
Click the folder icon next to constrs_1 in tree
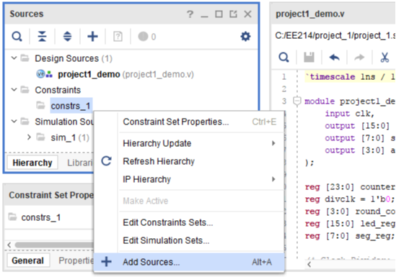click(x=40, y=105)
